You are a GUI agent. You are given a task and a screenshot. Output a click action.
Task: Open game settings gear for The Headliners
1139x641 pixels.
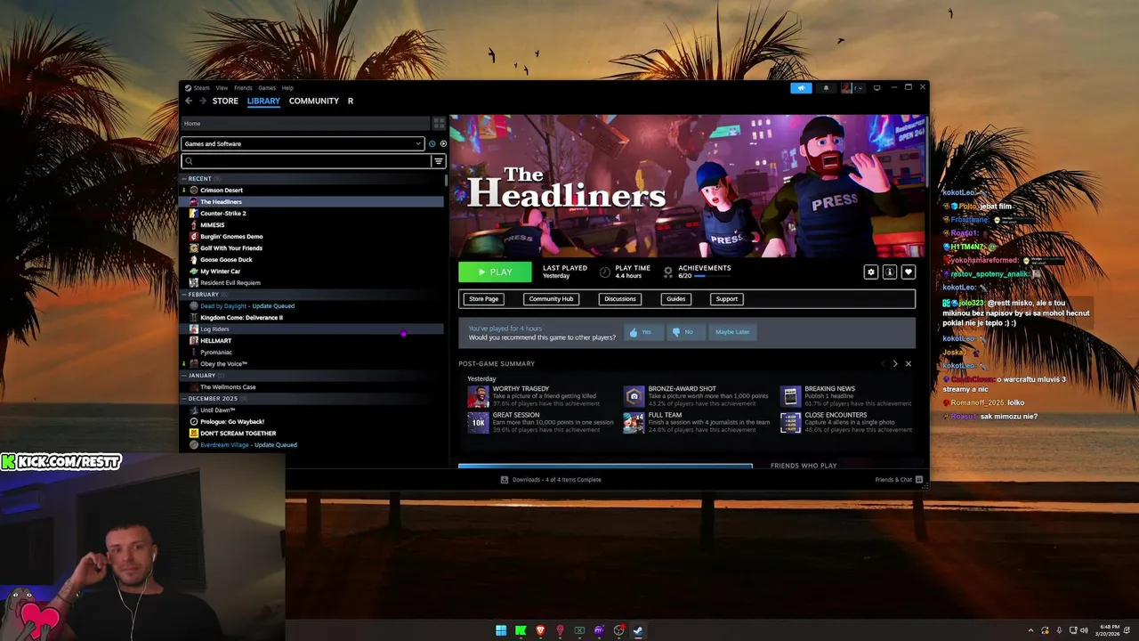pos(870,272)
